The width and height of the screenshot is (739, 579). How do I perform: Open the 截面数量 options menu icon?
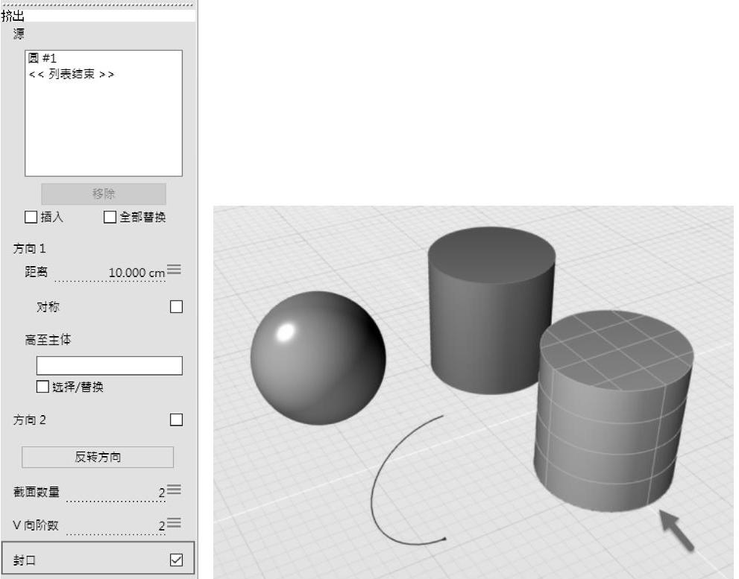(x=174, y=490)
